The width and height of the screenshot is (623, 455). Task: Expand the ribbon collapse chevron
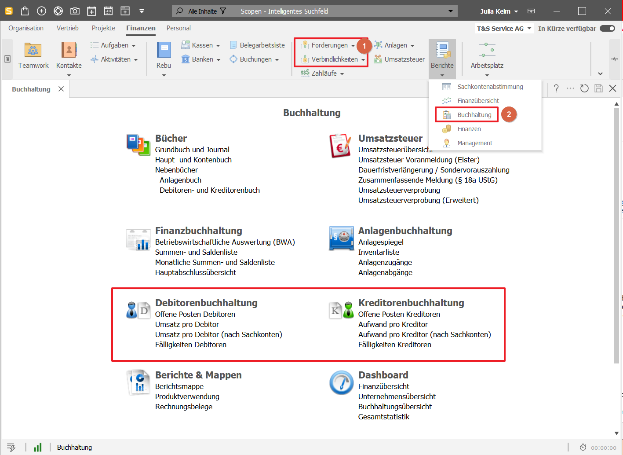click(x=600, y=74)
